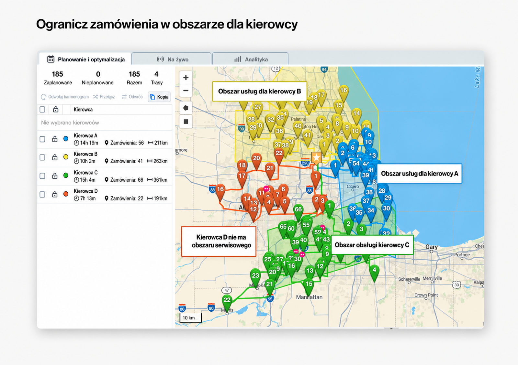Click yellow color dot of Kierowca B
Viewport: 518px width, 365px height.
click(x=66, y=157)
